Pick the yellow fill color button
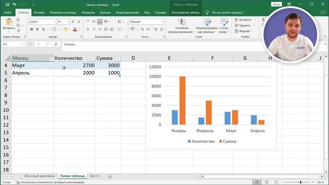This screenshot has width=329, height=185. point(65,29)
